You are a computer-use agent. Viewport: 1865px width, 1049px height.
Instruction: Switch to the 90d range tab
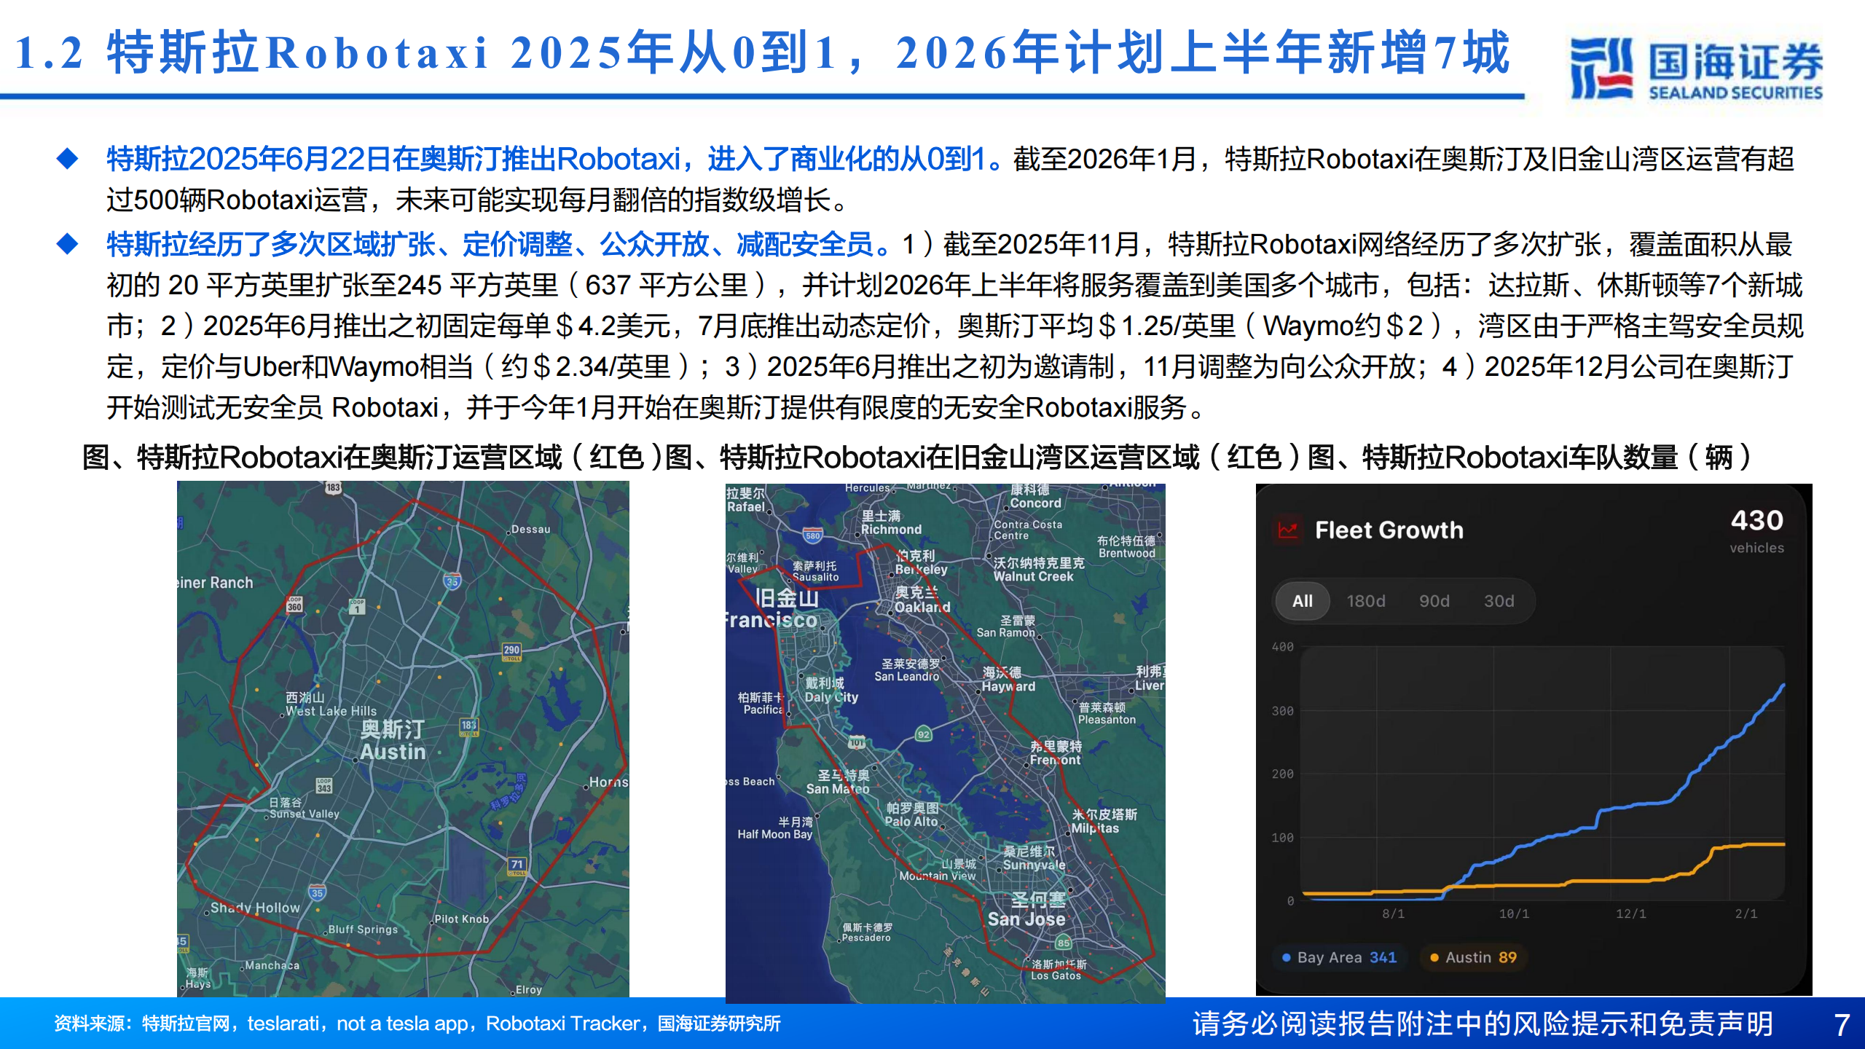[1435, 601]
